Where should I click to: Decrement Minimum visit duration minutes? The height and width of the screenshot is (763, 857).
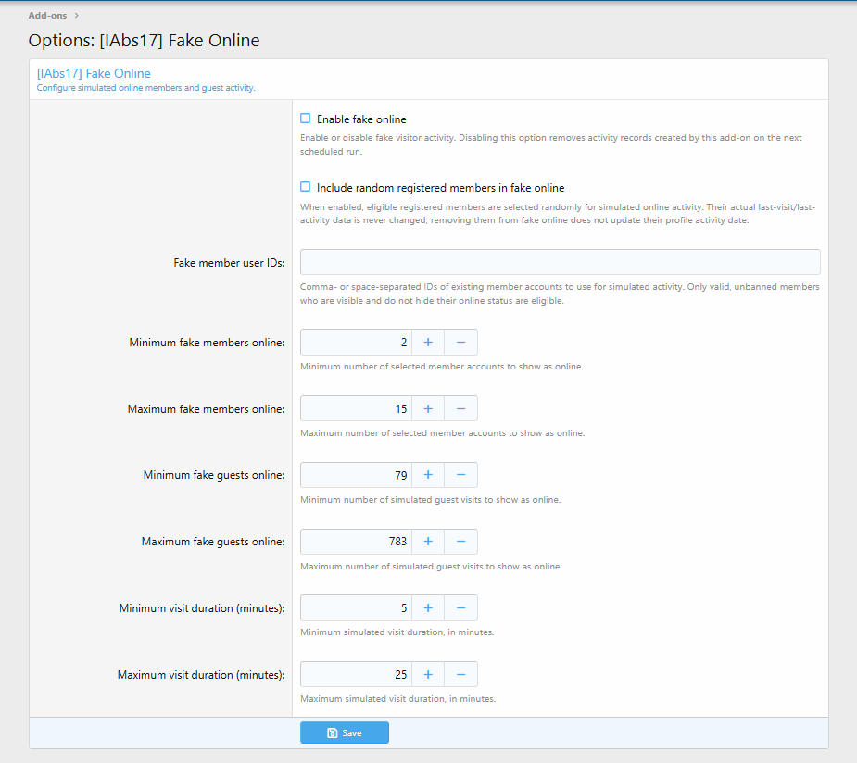[460, 608]
